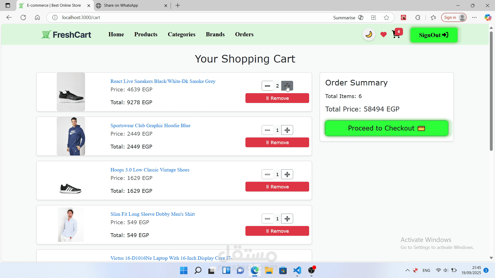Open split screen icon in address bar
495x278 pixels.
(x=374, y=18)
